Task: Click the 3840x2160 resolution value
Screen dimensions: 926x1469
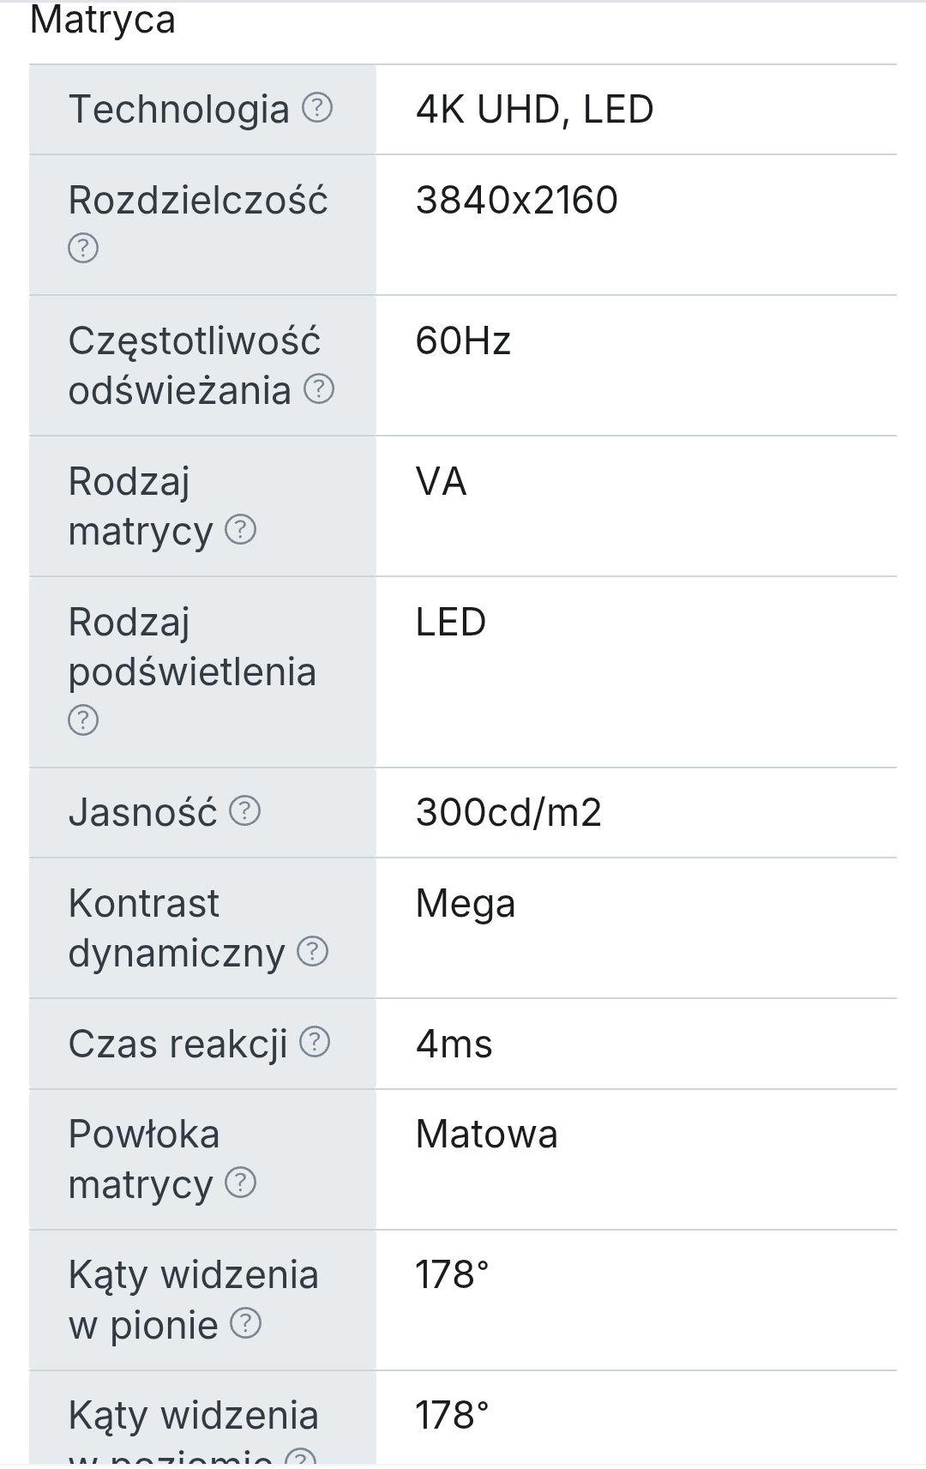Action: [516, 201]
